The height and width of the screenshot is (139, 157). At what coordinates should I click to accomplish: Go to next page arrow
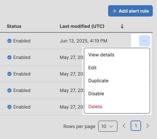148,126
